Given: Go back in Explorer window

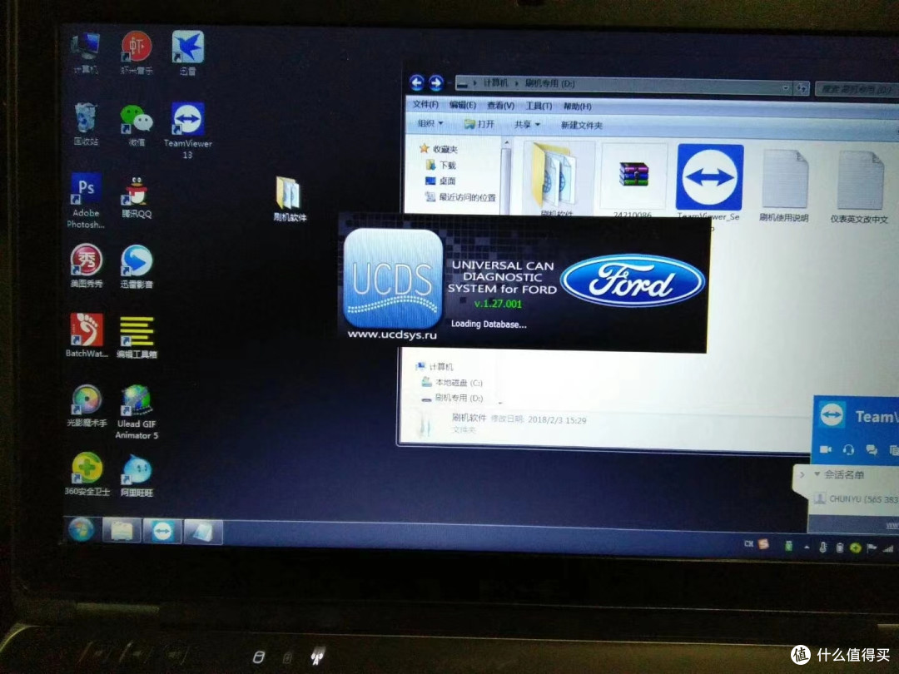Looking at the screenshot, I should (x=417, y=82).
